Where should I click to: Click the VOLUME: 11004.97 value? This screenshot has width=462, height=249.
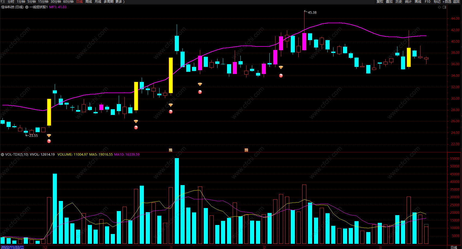pos(72,155)
